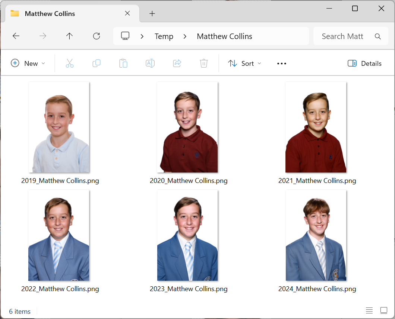Navigate to Temp via the breadcrumb
Viewport: 395px width, 319px height.
(x=164, y=36)
